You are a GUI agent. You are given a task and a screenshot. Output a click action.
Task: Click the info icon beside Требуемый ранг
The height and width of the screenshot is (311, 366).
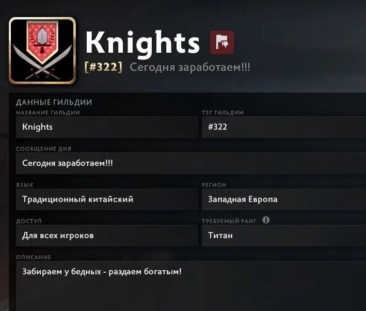coord(266,220)
